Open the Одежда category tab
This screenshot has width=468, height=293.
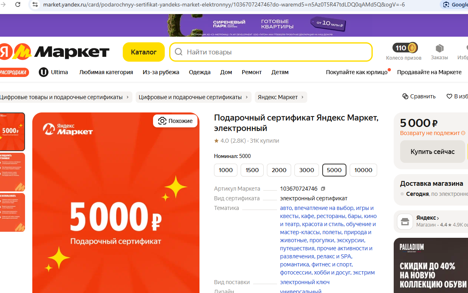(199, 72)
